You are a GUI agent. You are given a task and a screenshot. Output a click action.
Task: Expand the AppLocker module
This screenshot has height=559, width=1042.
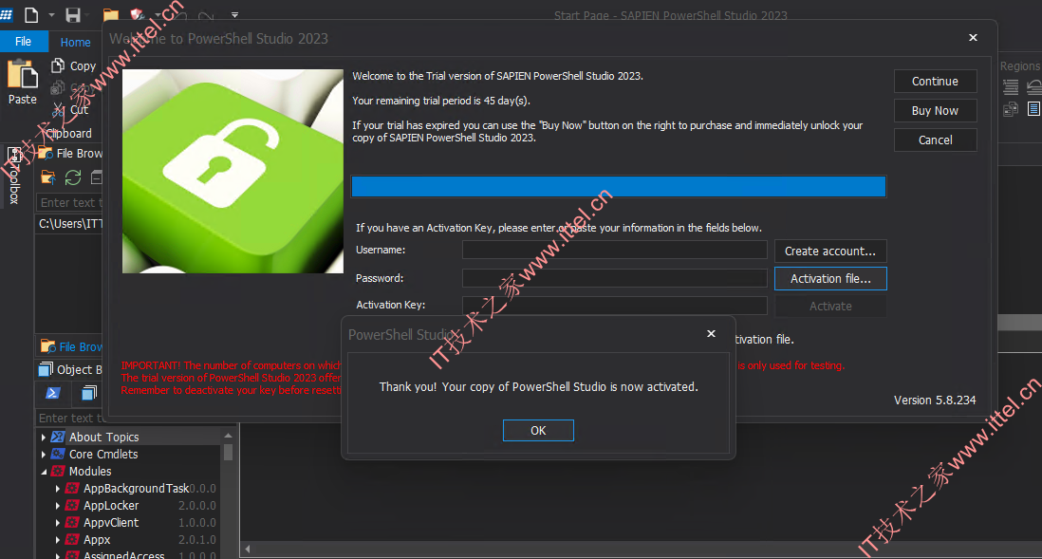[x=58, y=506]
